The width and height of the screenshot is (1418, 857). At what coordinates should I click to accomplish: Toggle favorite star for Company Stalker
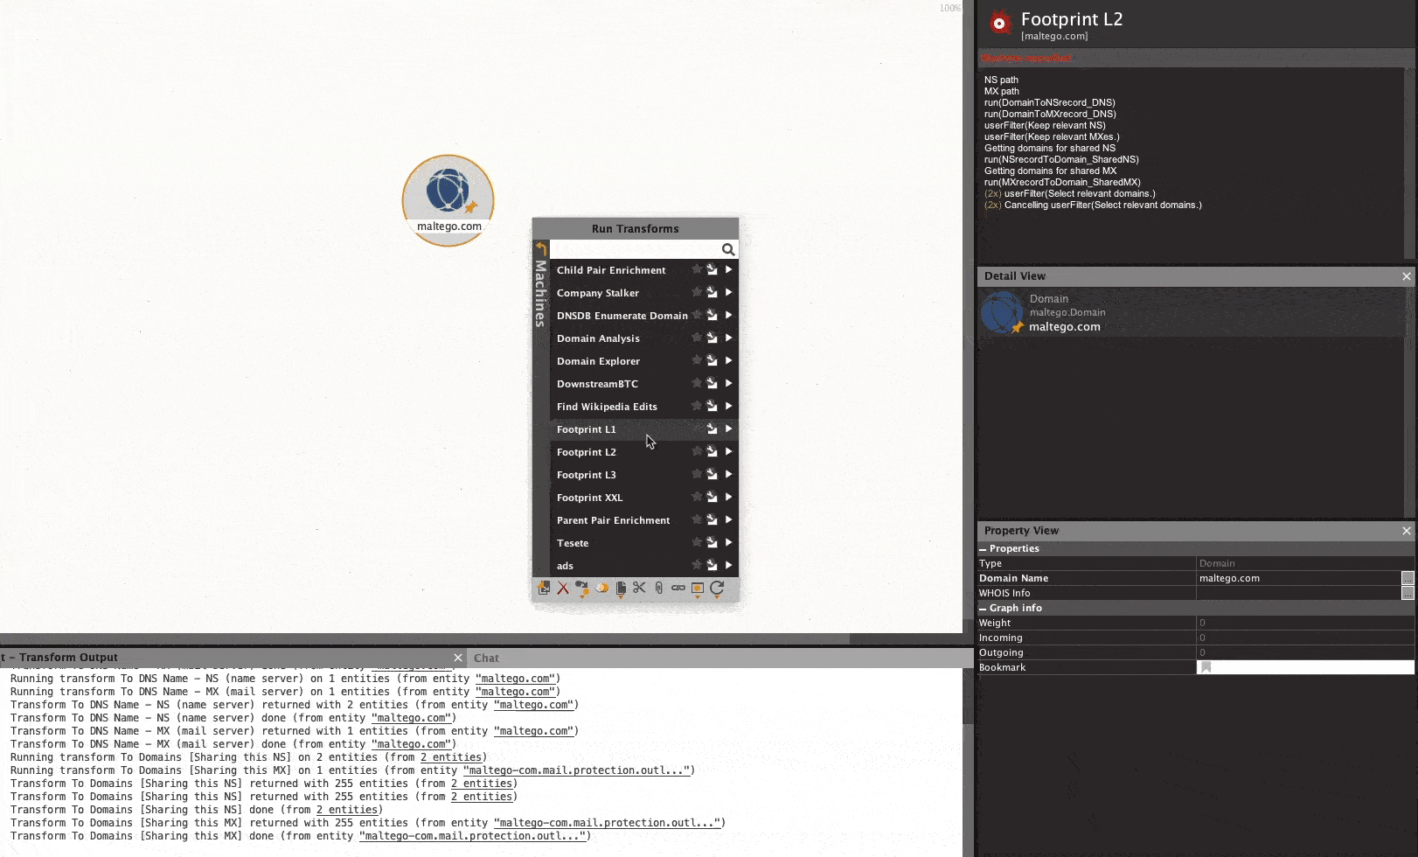[x=697, y=293]
